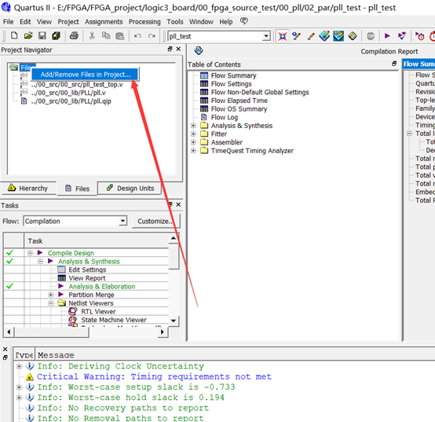Click the New file toolbar icon
The image size is (435, 422).
point(14,36)
